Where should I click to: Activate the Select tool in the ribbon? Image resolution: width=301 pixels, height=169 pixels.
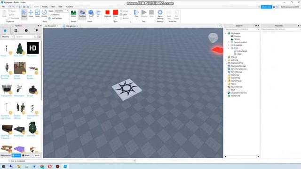point(24,14)
